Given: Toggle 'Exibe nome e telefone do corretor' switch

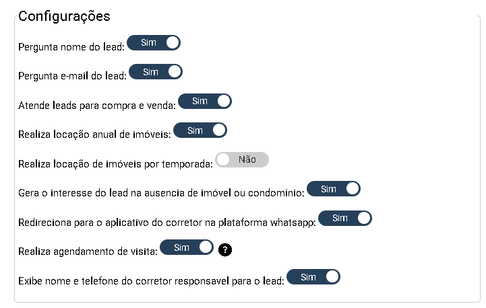Looking at the screenshot, I should click(313, 276).
